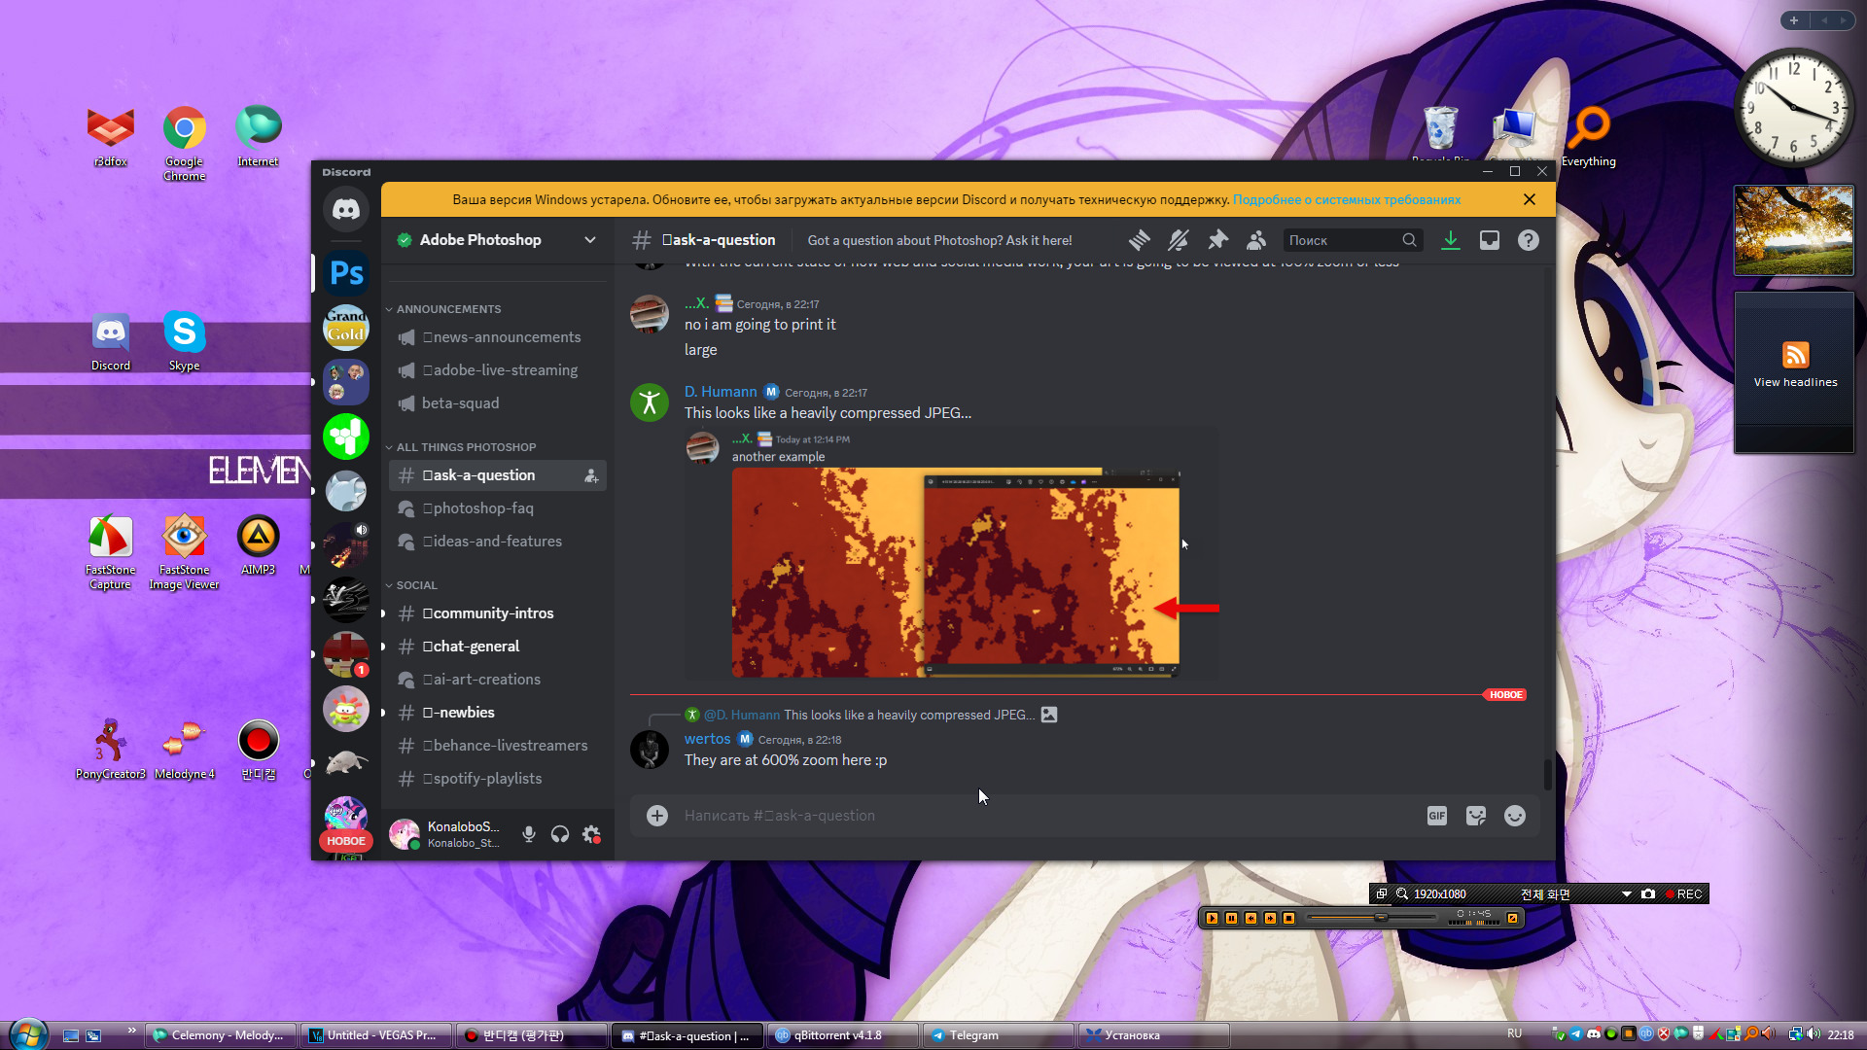Open the Inbox icon
The height and width of the screenshot is (1050, 1867).
[1489, 240]
